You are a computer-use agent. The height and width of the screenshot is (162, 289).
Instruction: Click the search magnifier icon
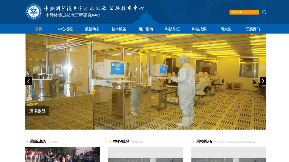tap(264, 12)
